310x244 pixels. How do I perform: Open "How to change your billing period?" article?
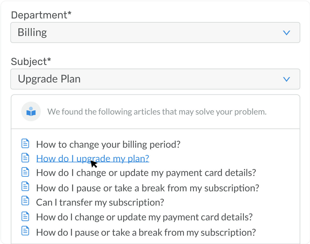click(108, 144)
